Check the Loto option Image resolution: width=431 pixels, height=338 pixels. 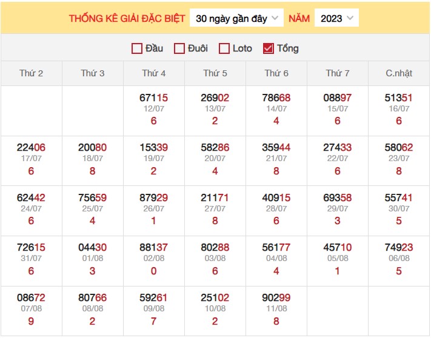pos(224,48)
